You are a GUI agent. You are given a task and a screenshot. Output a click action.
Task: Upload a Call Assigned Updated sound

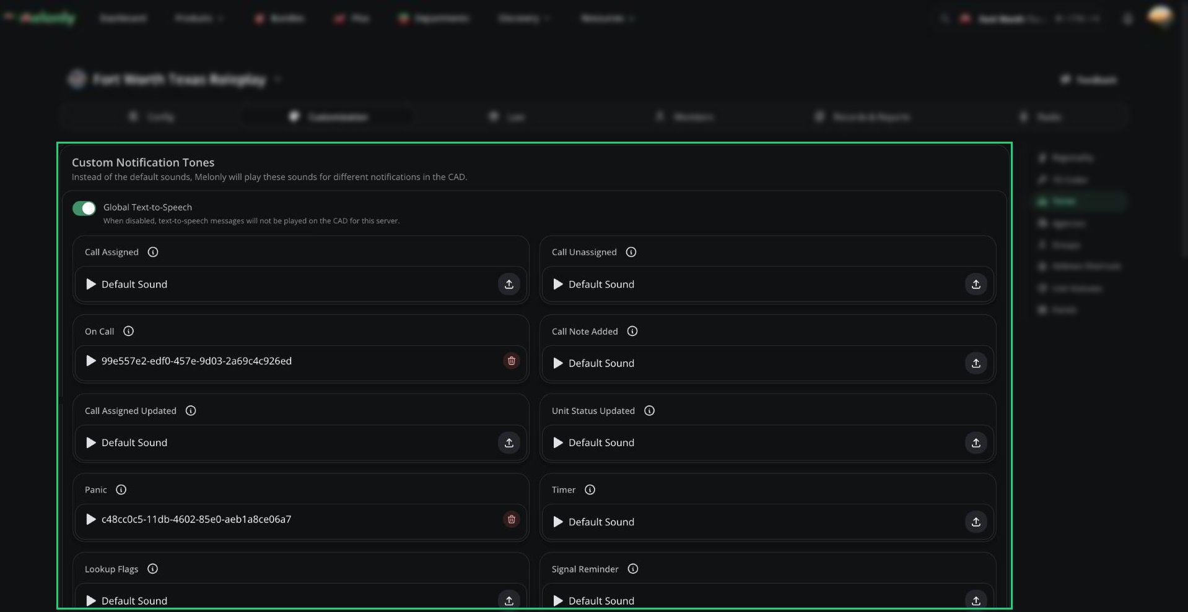click(x=509, y=442)
